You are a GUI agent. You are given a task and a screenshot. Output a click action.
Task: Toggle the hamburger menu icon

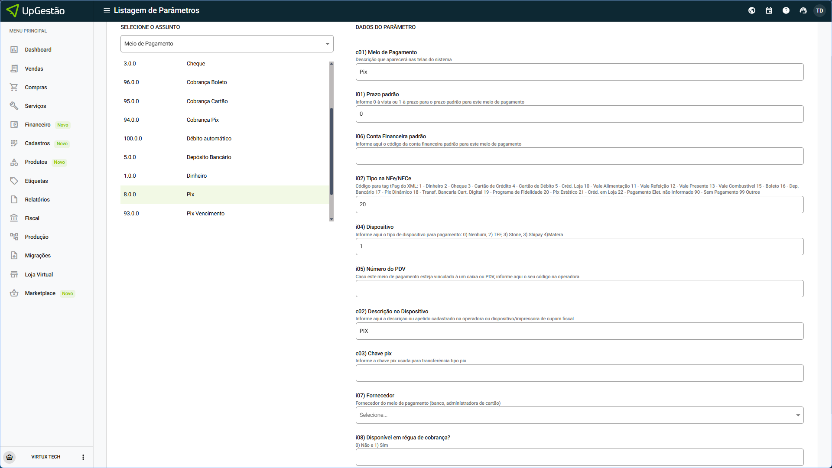click(107, 10)
